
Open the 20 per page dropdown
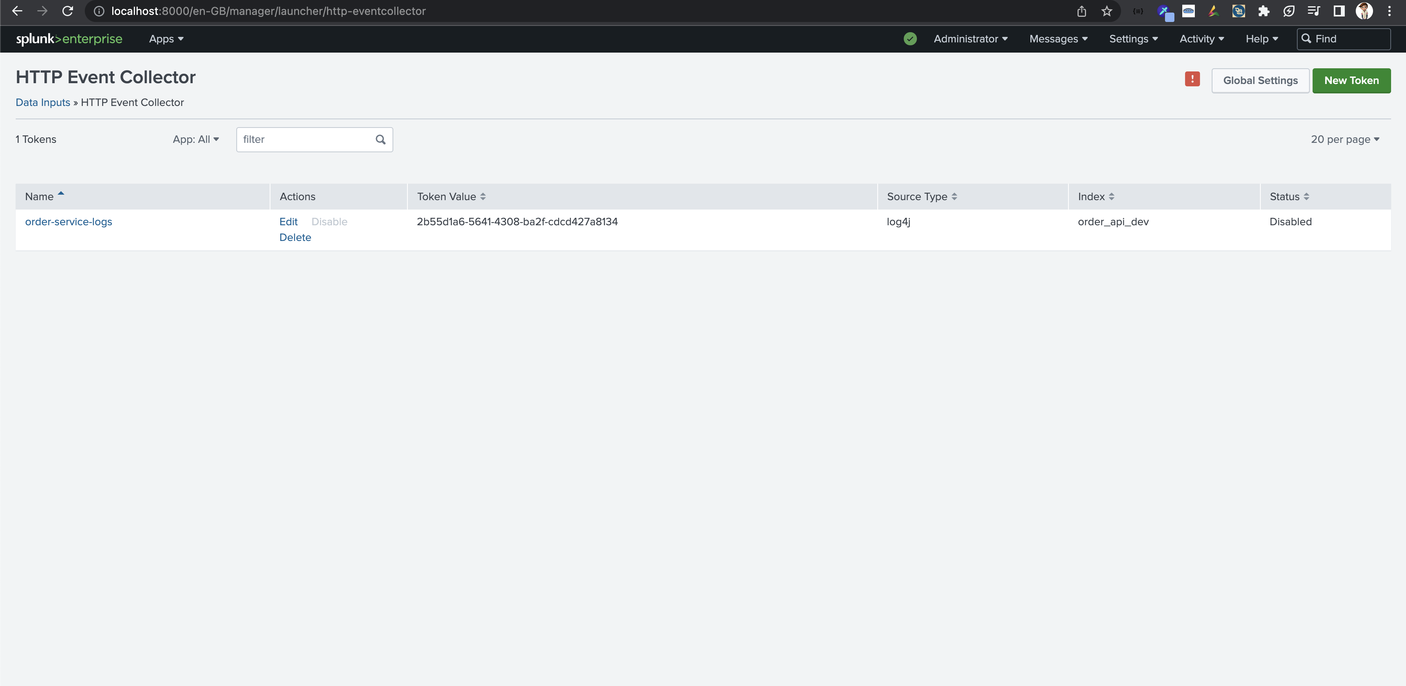pos(1346,139)
